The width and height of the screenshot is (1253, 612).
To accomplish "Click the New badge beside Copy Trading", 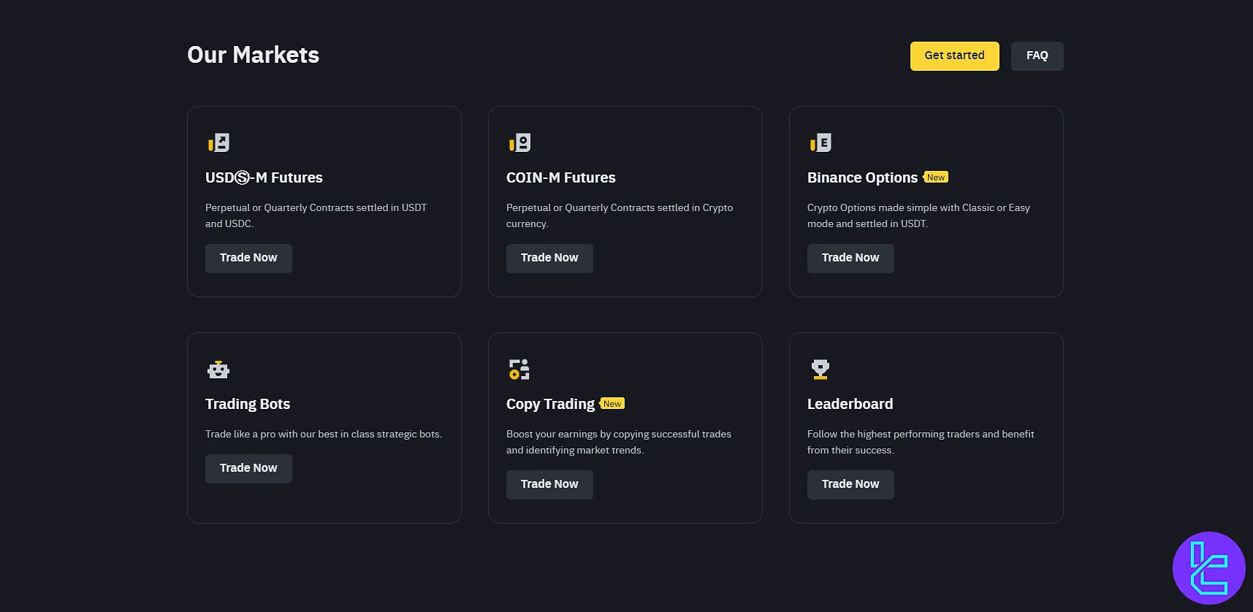I will [x=612, y=404].
